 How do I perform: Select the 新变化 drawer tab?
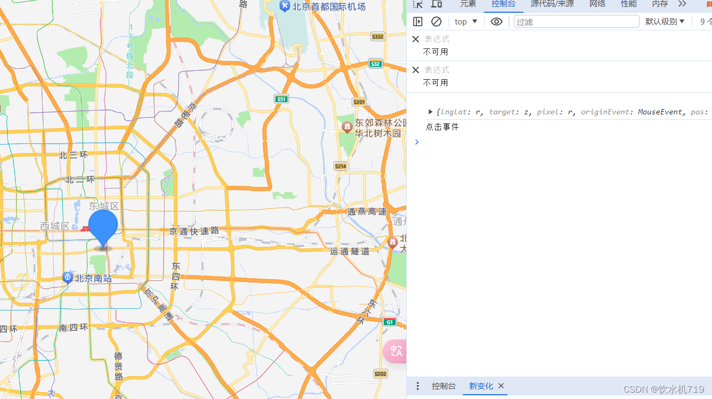click(481, 386)
